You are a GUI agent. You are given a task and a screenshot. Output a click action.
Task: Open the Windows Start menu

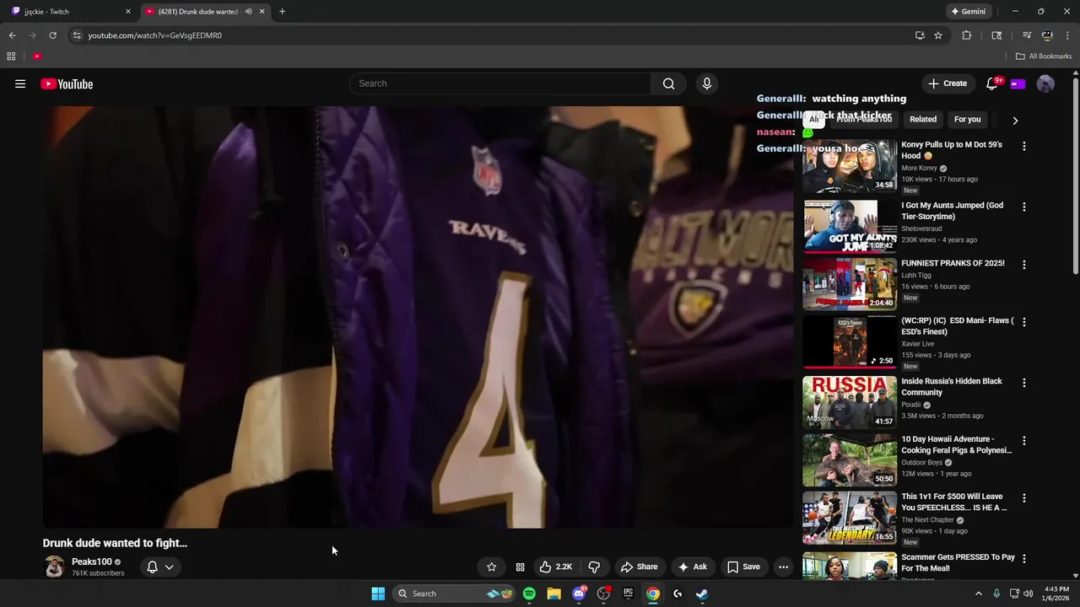pos(378,594)
